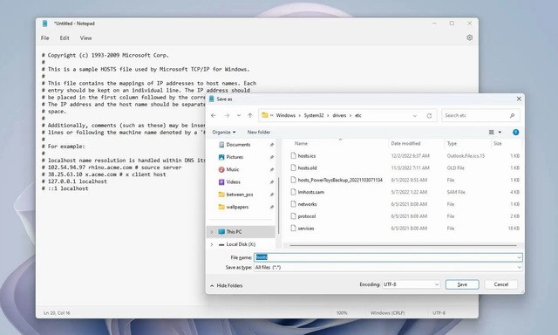Open Save as type dropdown
This screenshot has width=558, height=335.
click(388, 267)
